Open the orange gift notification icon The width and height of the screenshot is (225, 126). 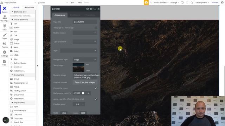pos(146,2)
